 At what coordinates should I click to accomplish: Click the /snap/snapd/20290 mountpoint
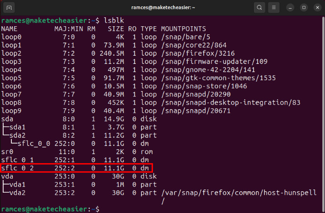point(196,94)
